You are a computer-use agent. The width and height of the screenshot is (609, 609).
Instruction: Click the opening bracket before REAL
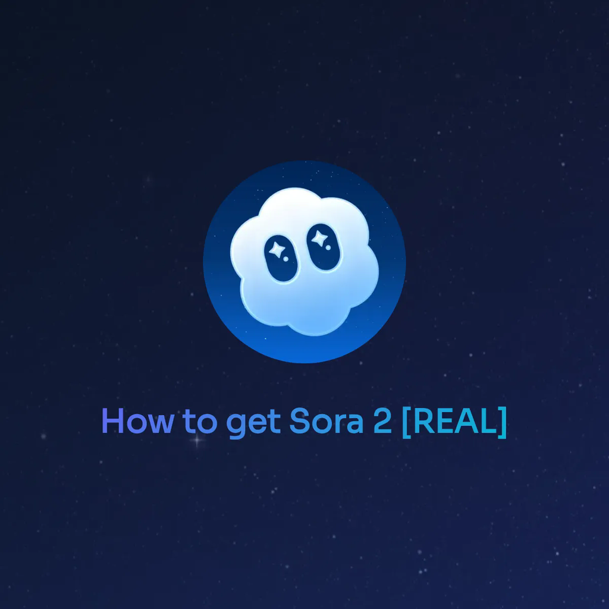(x=407, y=422)
